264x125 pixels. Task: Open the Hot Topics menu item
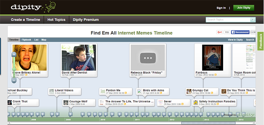click(x=56, y=20)
